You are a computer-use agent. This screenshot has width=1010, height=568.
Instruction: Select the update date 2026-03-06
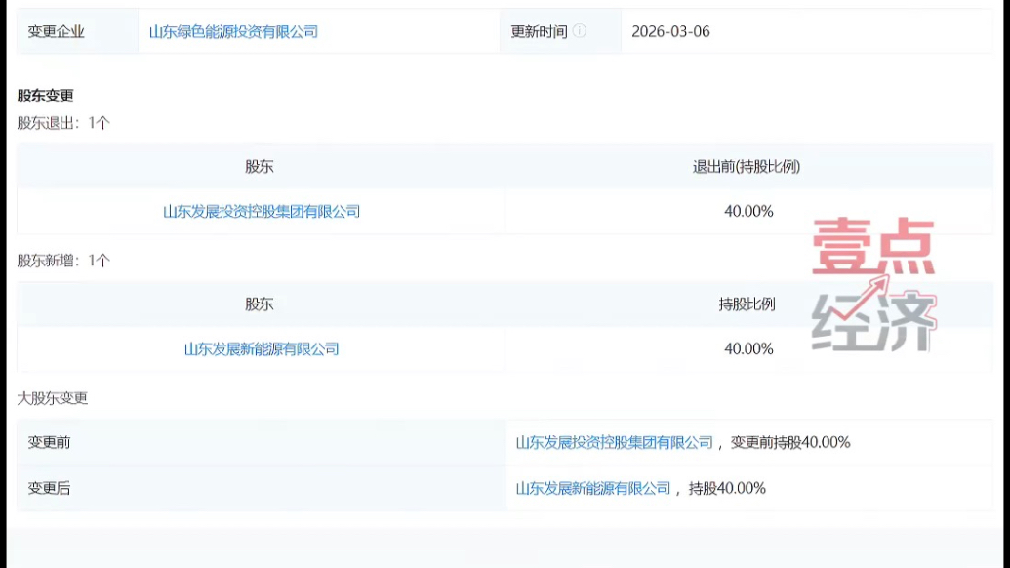[x=670, y=30]
